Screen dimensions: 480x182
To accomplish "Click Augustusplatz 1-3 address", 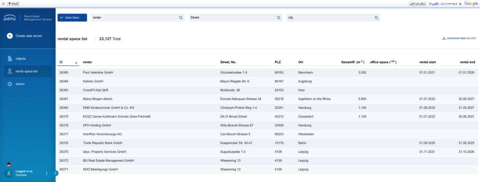I will point(233,152).
